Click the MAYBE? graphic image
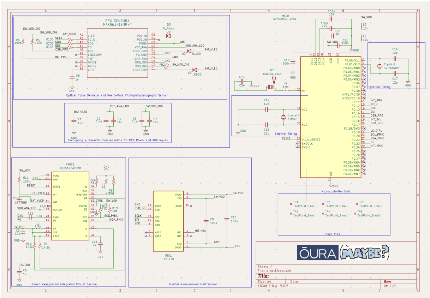This screenshot has width=430, height=298. click(364, 253)
